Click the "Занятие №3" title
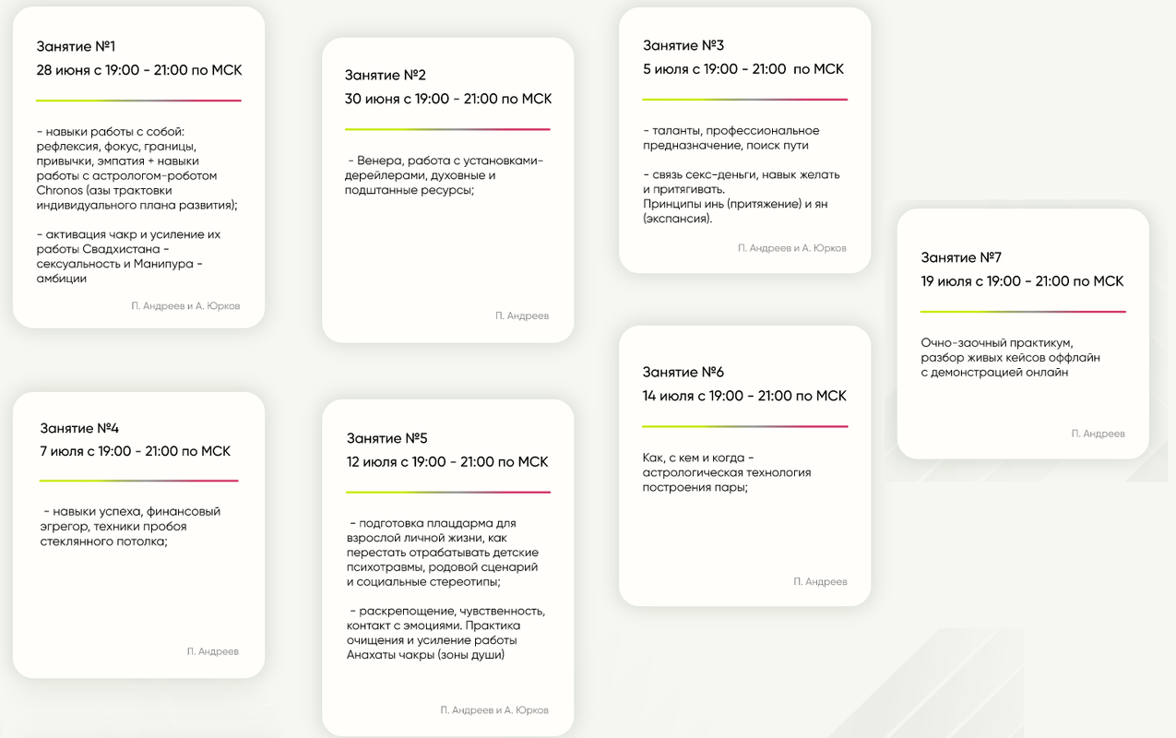Viewport: 1176px width, 738px height. [683, 45]
